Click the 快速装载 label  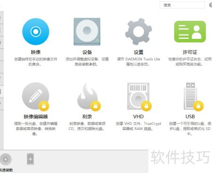coord(6,170)
